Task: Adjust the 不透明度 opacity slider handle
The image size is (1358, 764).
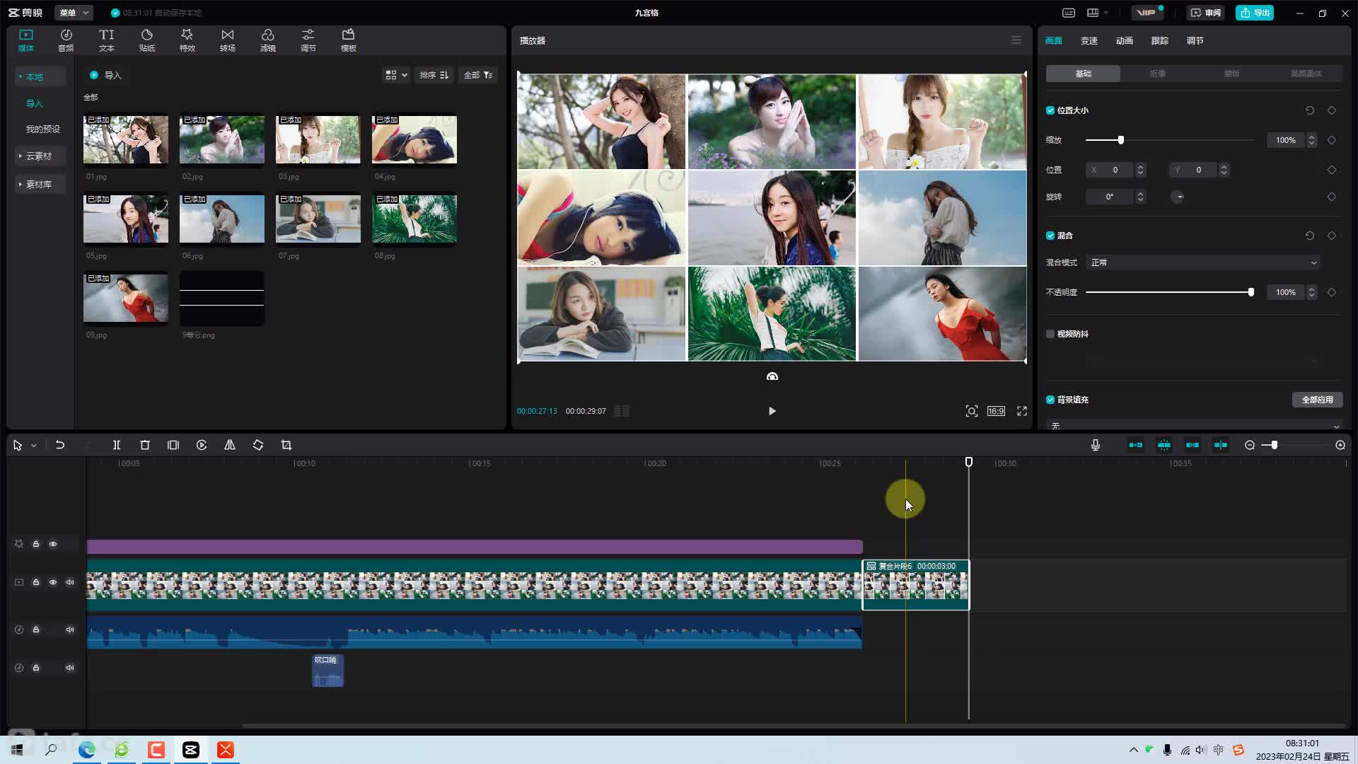Action: 1251,292
